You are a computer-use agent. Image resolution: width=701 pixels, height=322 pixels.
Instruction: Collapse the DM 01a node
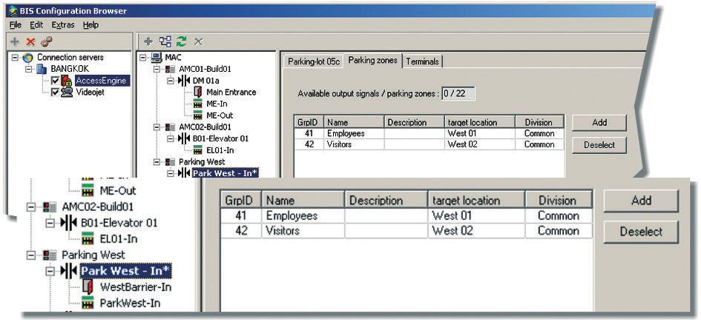click(171, 81)
